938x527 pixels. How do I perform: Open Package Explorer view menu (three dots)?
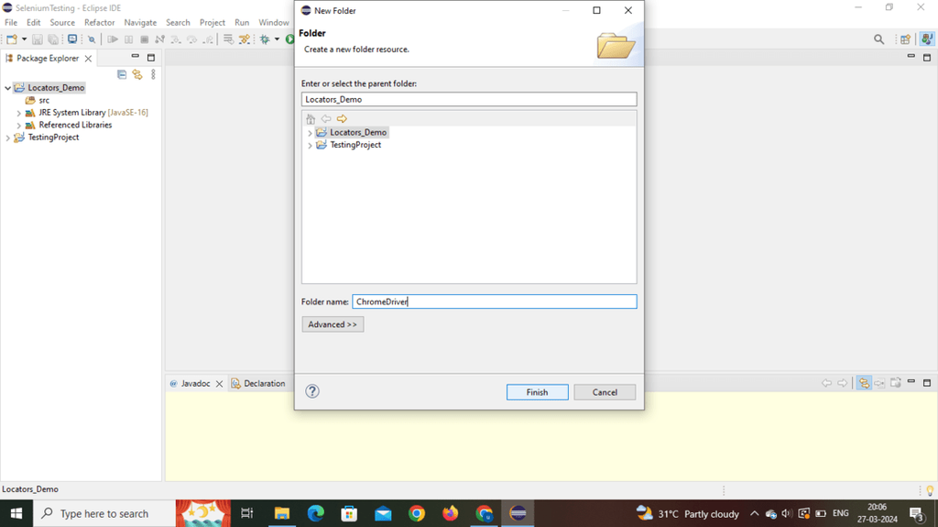(153, 74)
